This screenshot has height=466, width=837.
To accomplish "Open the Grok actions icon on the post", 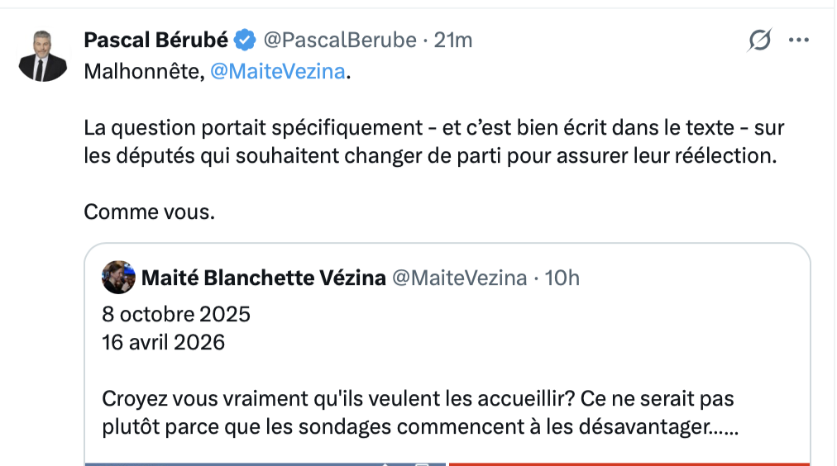I will [x=759, y=40].
